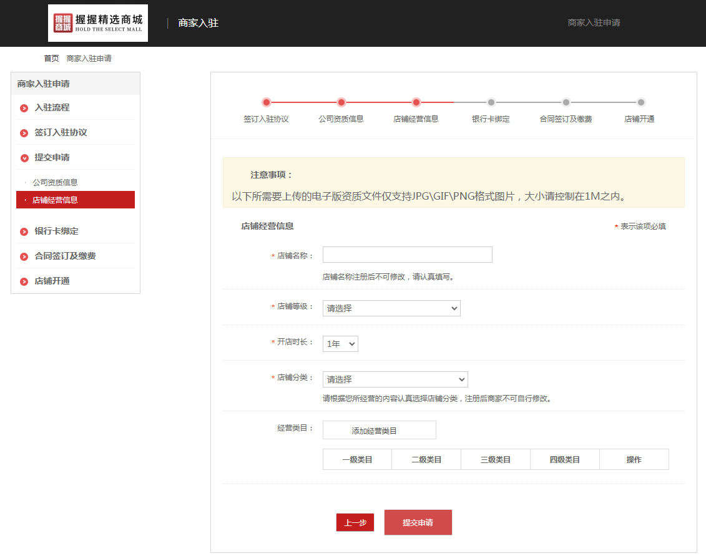Click the arrow icon beside 银行卡绑定
The image size is (706, 556).
(24, 232)
